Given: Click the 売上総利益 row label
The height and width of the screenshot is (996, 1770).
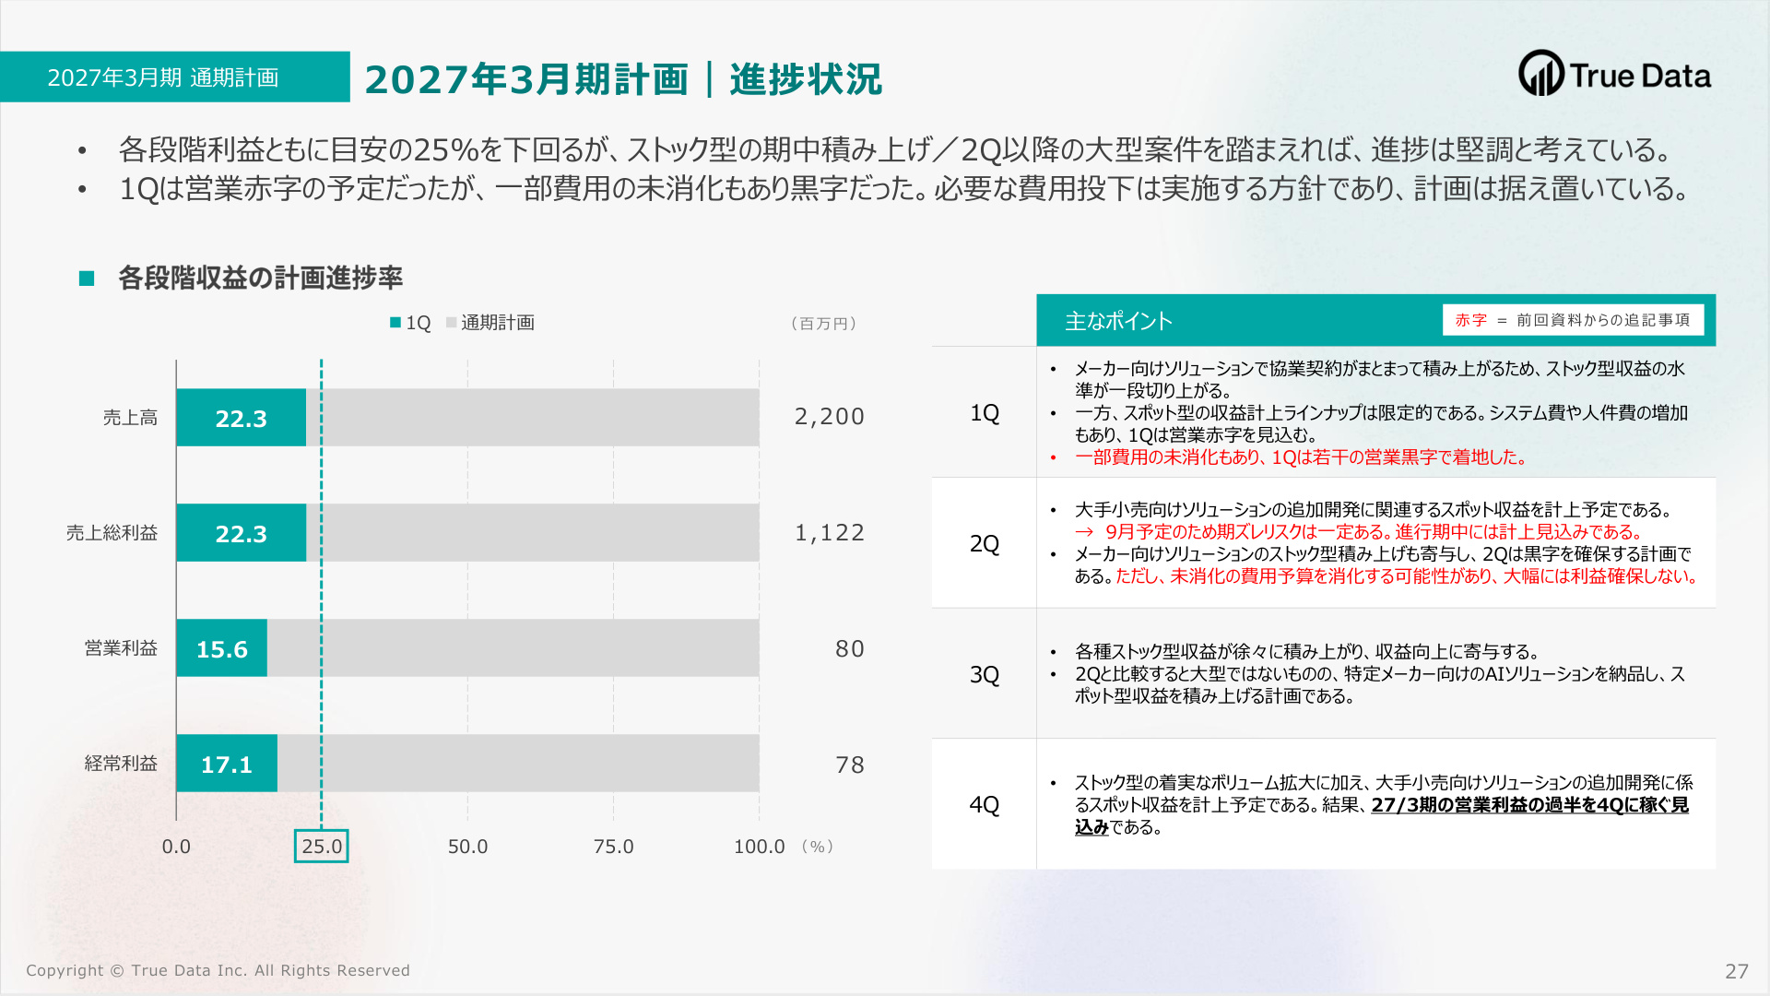Looking at the screenshot, I should (112, 533).
